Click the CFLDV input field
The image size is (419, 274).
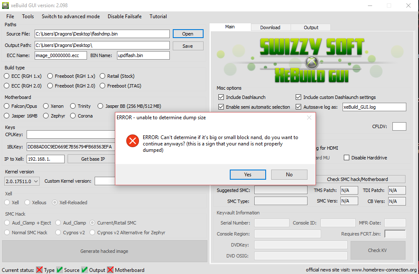click(399, 126)
